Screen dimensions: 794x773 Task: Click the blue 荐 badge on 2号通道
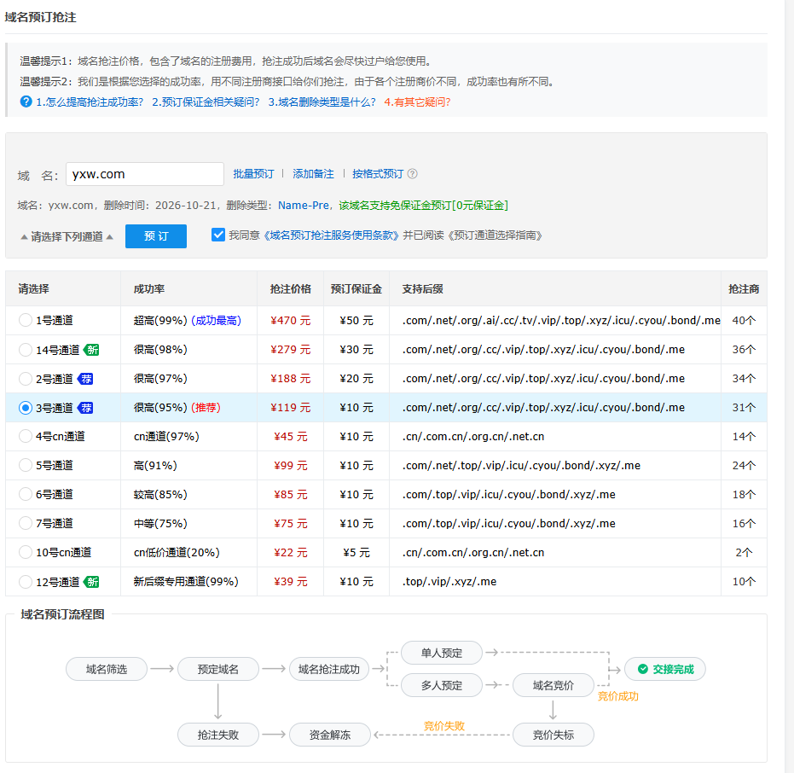(x=85, y=379)
